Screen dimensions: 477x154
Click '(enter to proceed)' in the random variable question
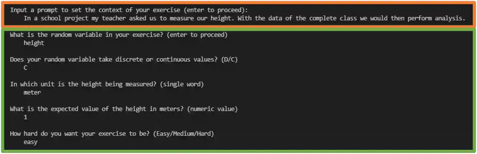(x=197, y=35)
